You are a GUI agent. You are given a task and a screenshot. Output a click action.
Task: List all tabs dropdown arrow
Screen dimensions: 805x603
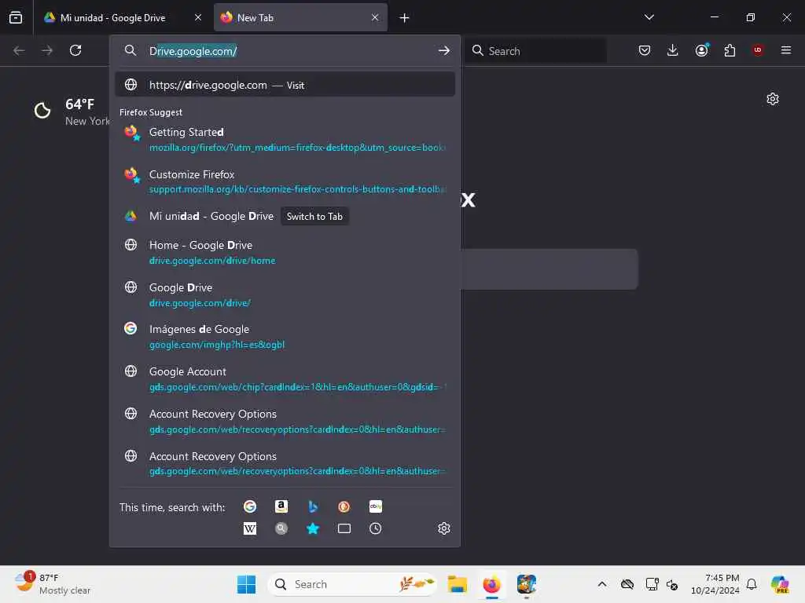coord(649,17)
